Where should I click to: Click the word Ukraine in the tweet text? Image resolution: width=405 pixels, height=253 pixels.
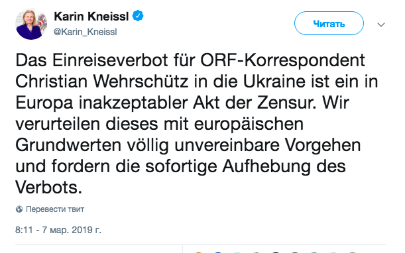click(x=274, y=81)
